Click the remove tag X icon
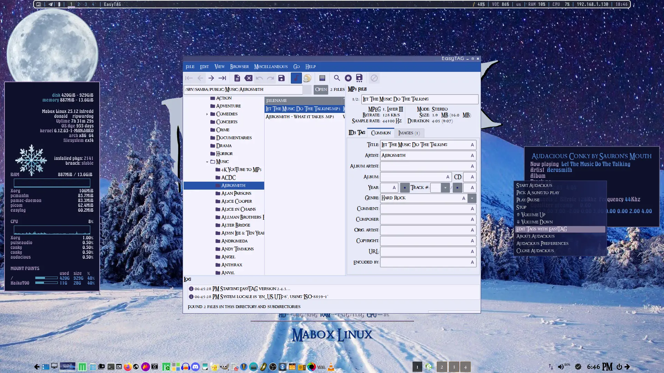Screen dimensions: 664x373 coord(248,78)
